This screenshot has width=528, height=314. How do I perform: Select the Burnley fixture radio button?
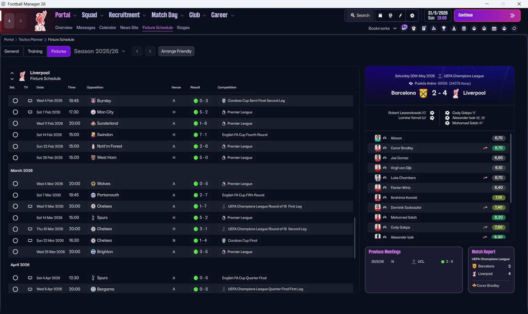click(15, 101)
